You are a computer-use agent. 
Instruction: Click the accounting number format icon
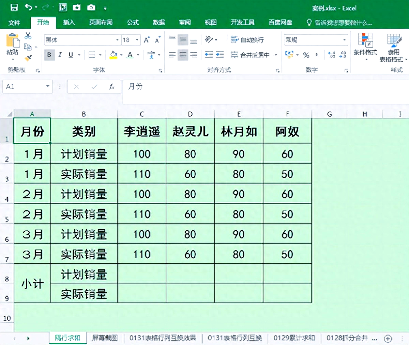click(289, 55)
